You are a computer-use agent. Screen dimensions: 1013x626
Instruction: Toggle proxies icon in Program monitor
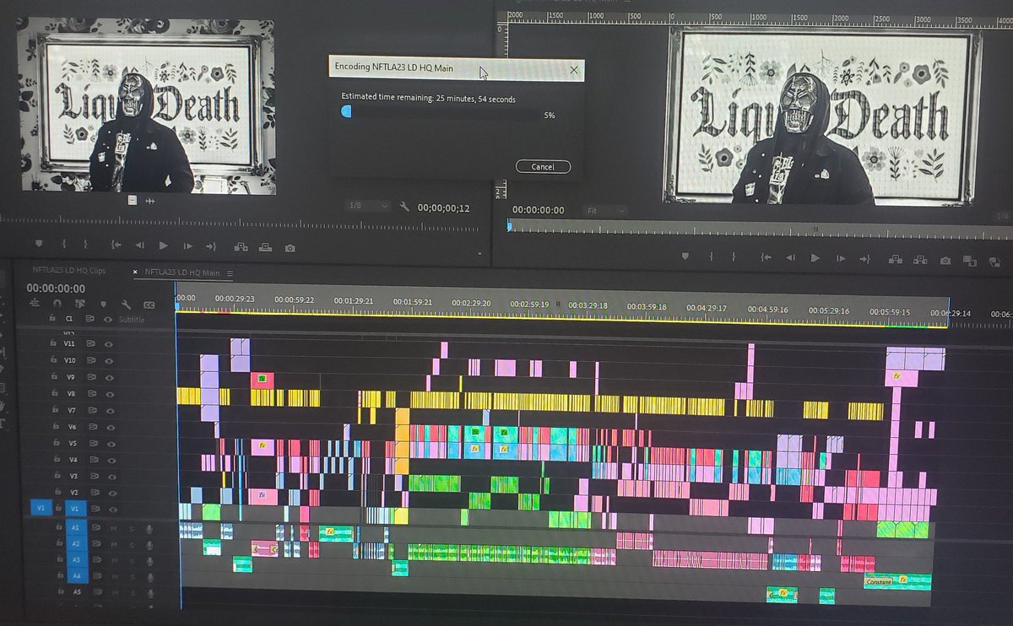pyautogui.click(x=993, y=262)
